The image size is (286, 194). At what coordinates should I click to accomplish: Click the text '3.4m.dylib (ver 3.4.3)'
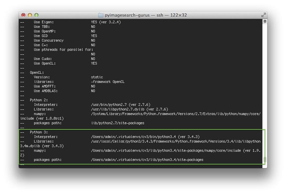point(42,146)
